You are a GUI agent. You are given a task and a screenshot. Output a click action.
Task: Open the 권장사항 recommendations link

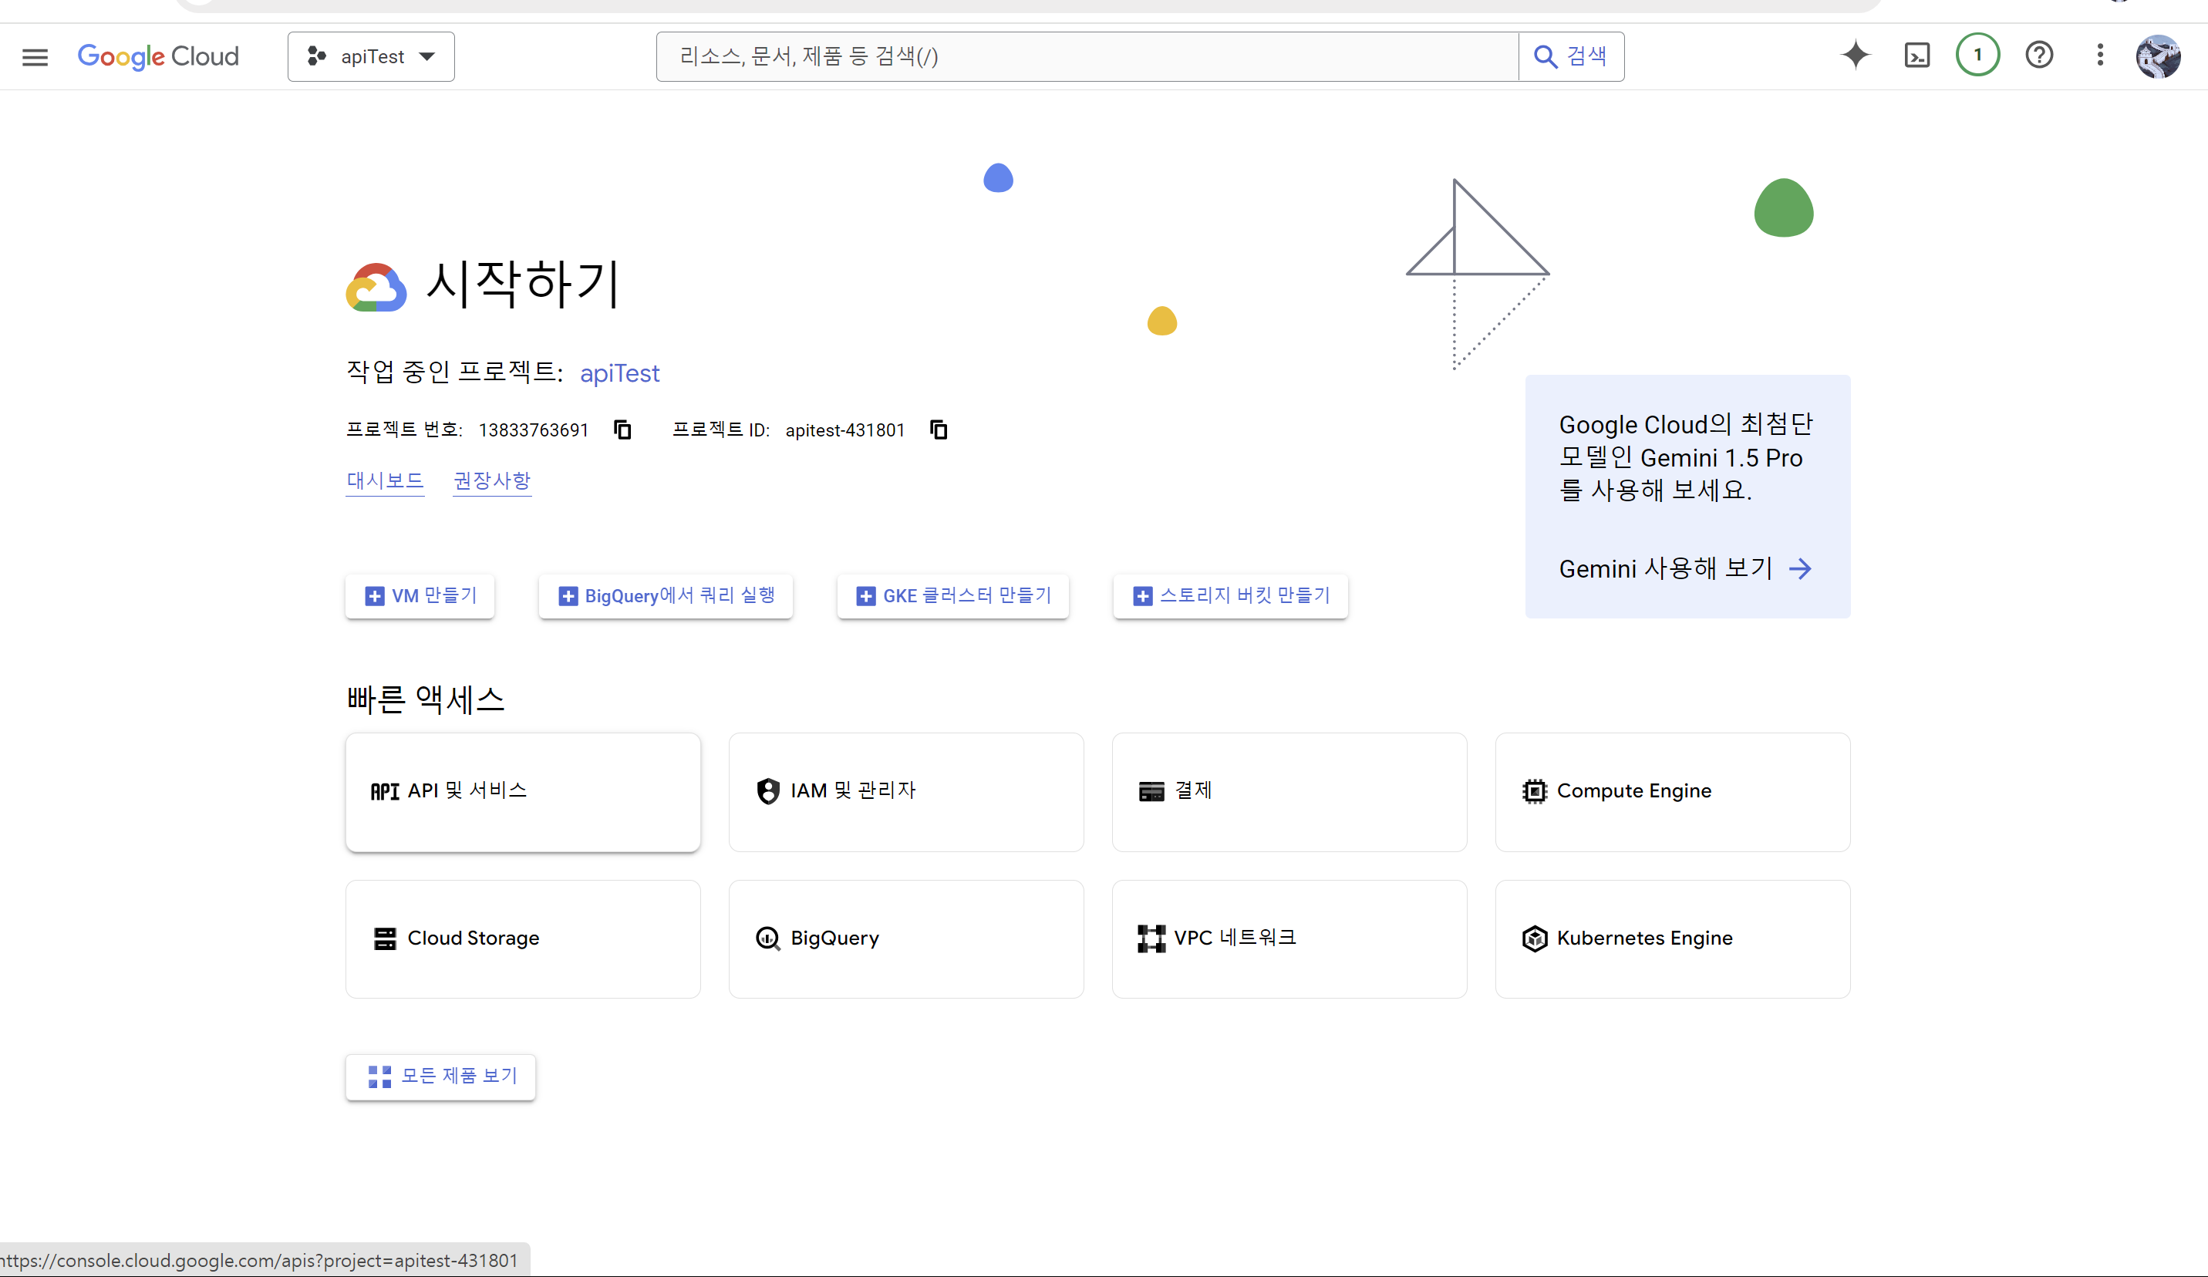click(x=491, y=481)
